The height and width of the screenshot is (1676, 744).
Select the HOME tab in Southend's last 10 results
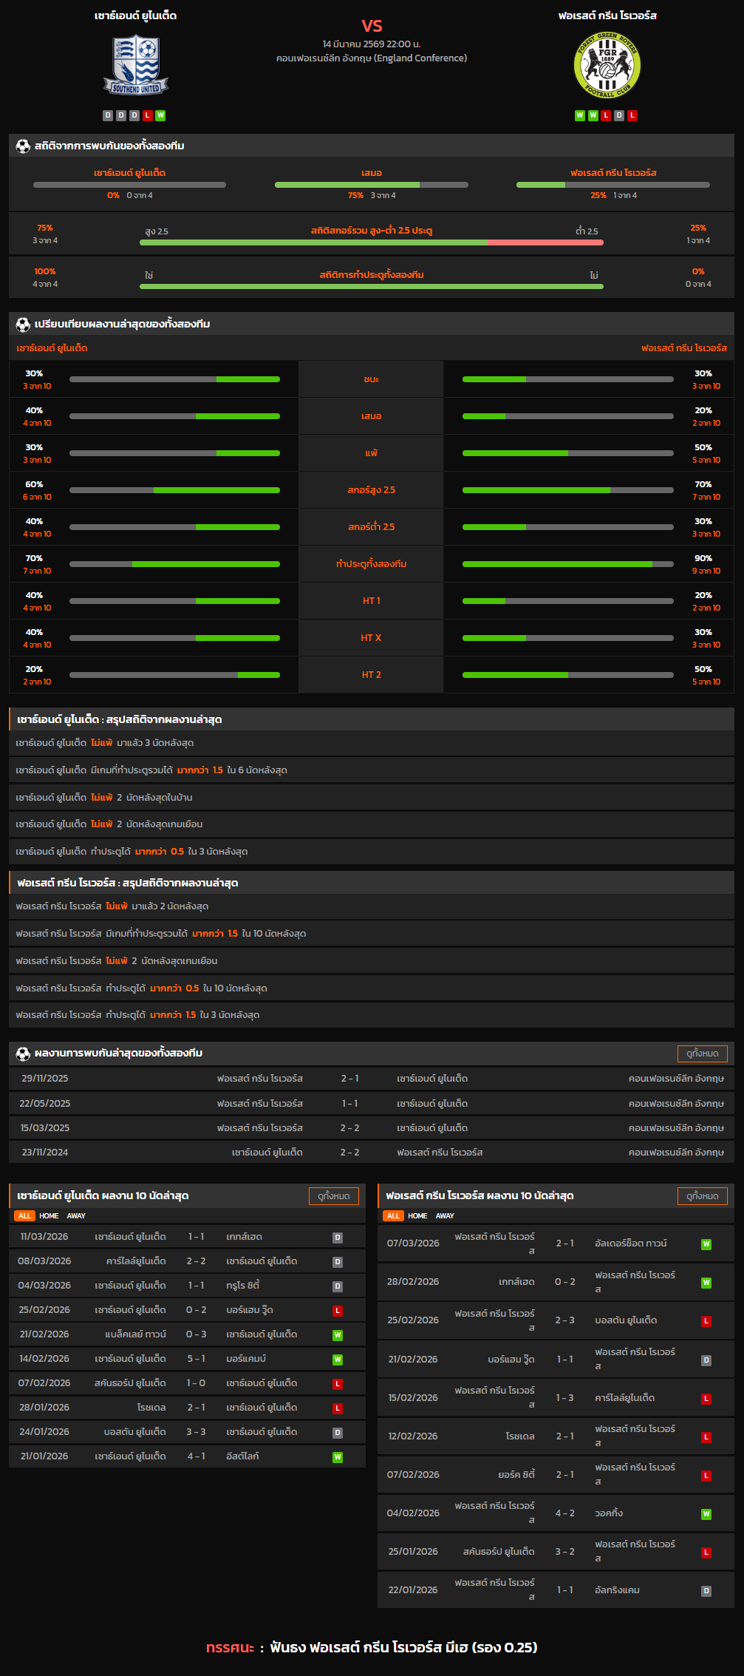tap(49, 1216)
